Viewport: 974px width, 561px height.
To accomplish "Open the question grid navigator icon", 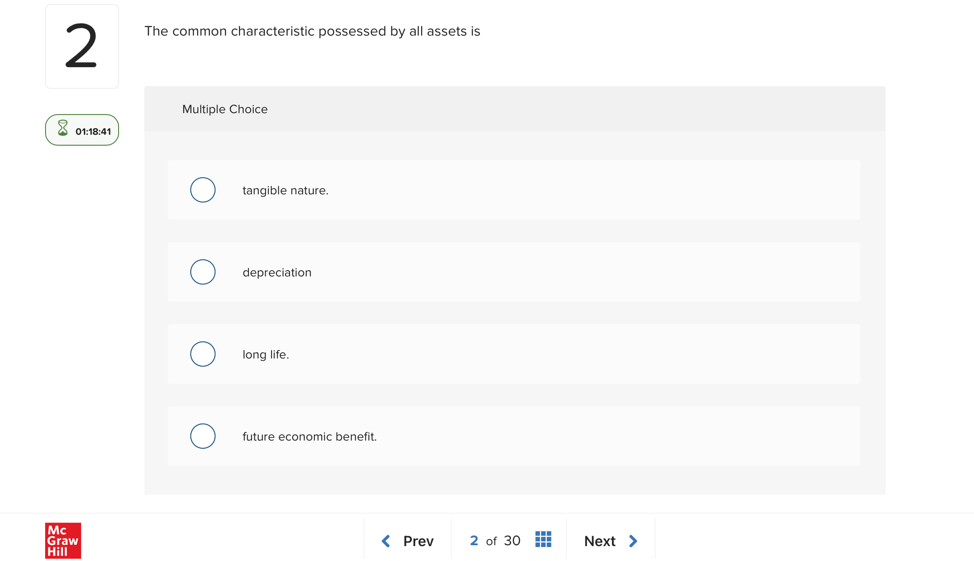I will point(543,539).
